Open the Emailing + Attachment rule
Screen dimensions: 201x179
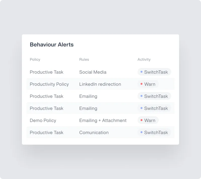click(103, 120)
